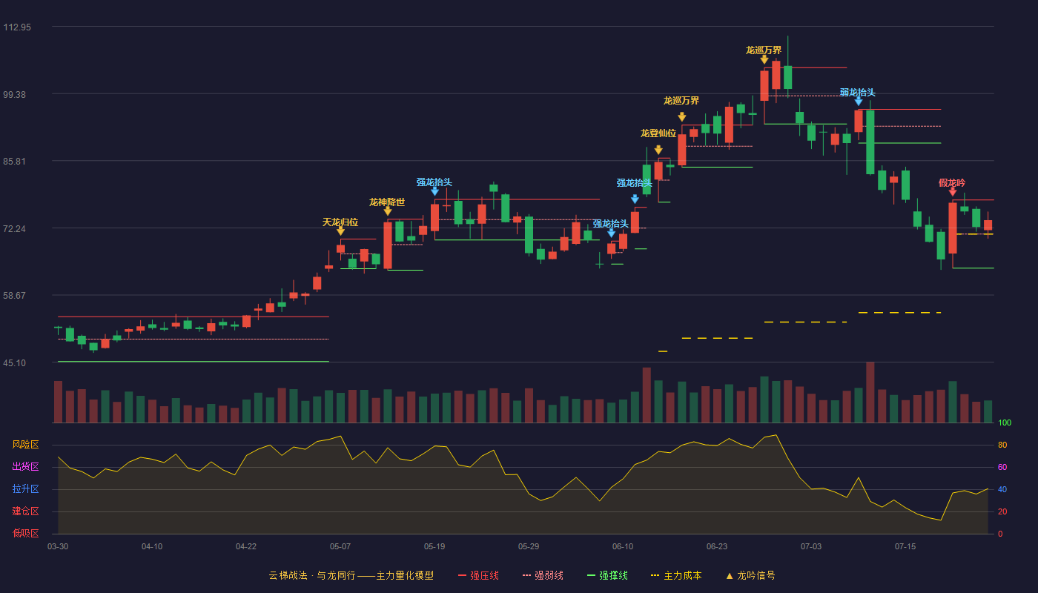Select the arrow marker under 龙神降世
The image size is (1038, 593).
coord(388,211)
